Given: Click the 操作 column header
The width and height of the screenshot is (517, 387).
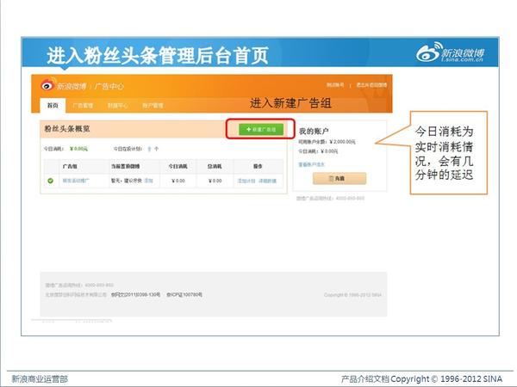Looking at the screenshot, I should coord(258,166).
